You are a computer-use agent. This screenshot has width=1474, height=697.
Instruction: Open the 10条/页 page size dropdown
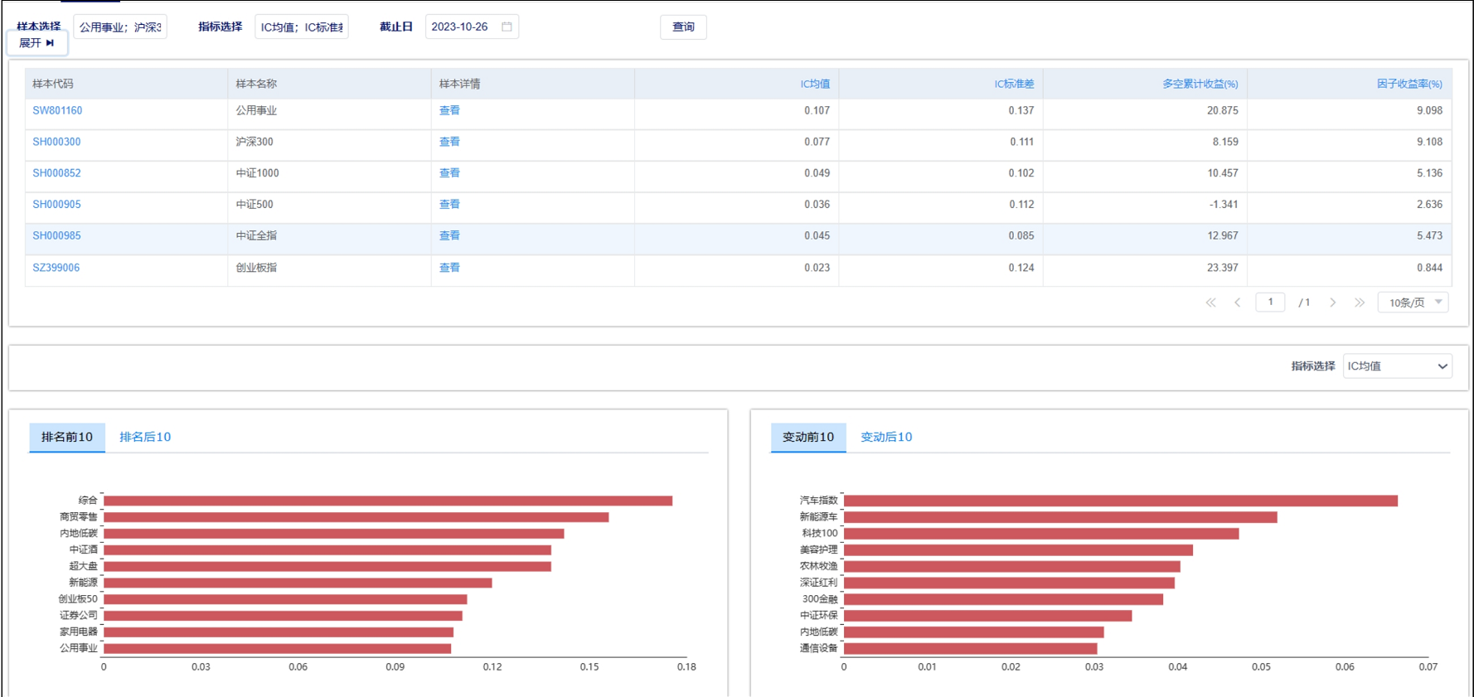[1413, 303]
